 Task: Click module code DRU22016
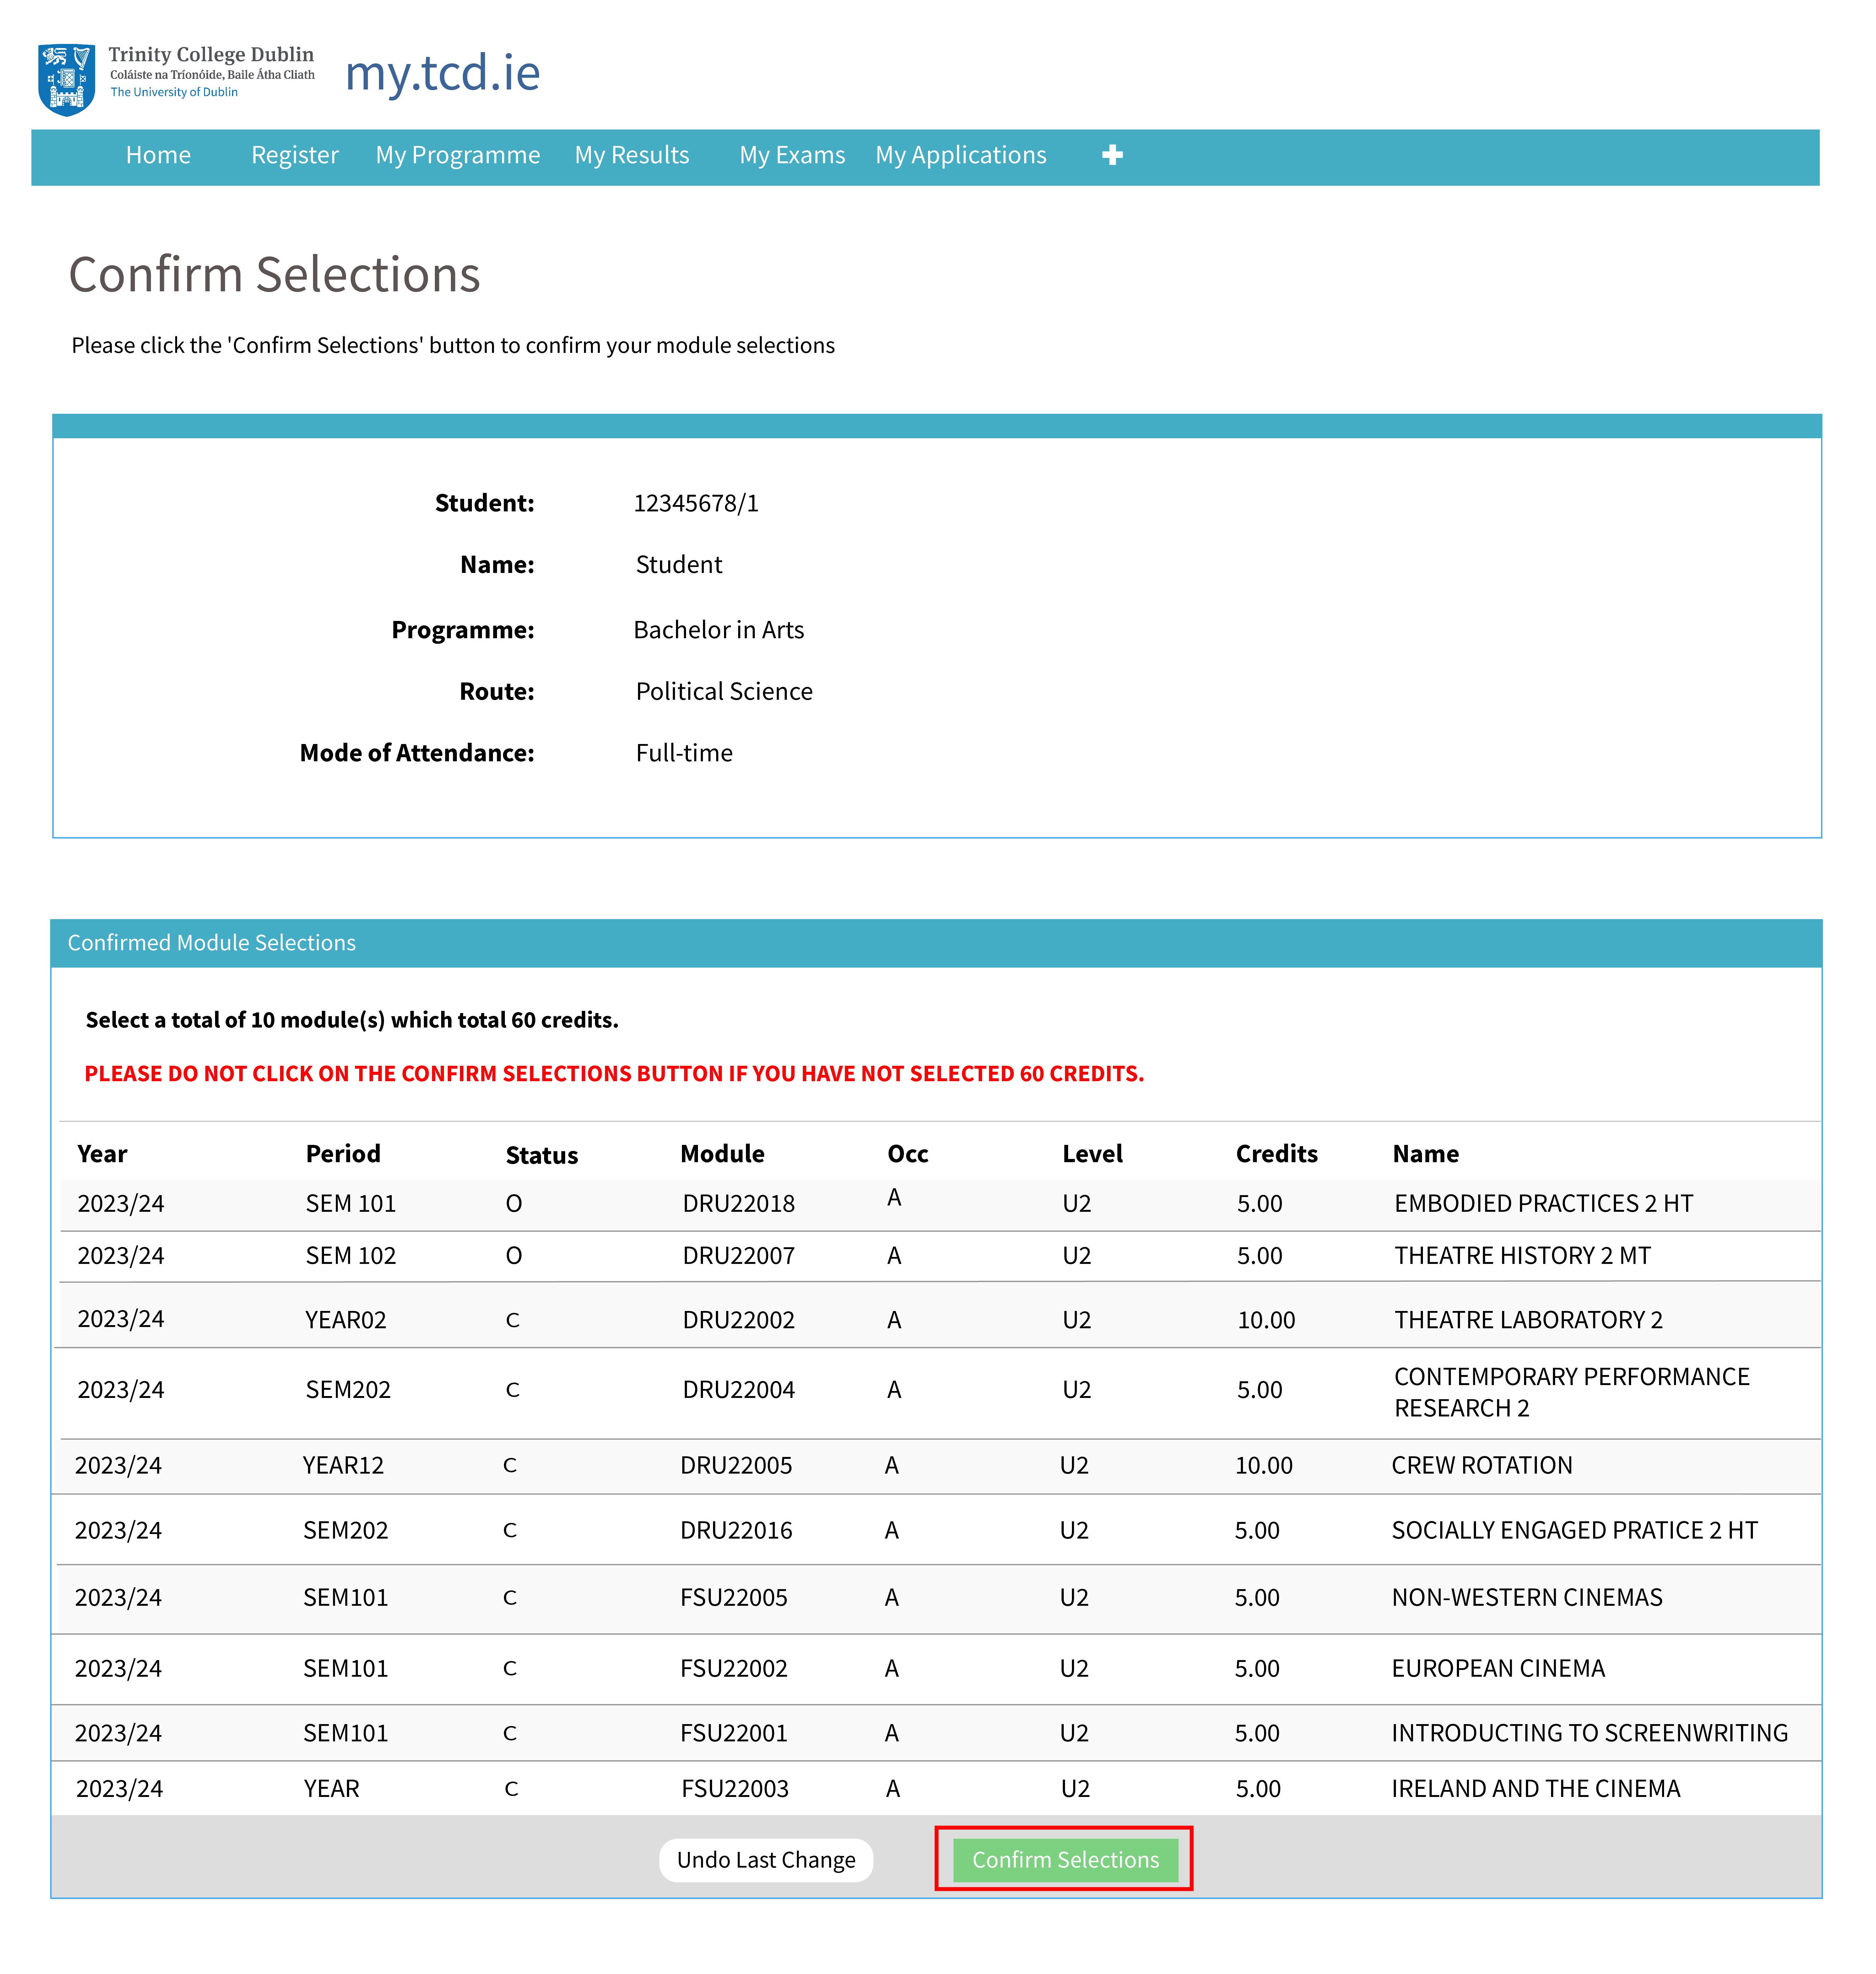coord(736,1531)
